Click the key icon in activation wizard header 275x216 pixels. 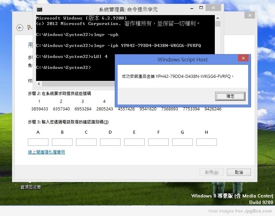(30, 27)
